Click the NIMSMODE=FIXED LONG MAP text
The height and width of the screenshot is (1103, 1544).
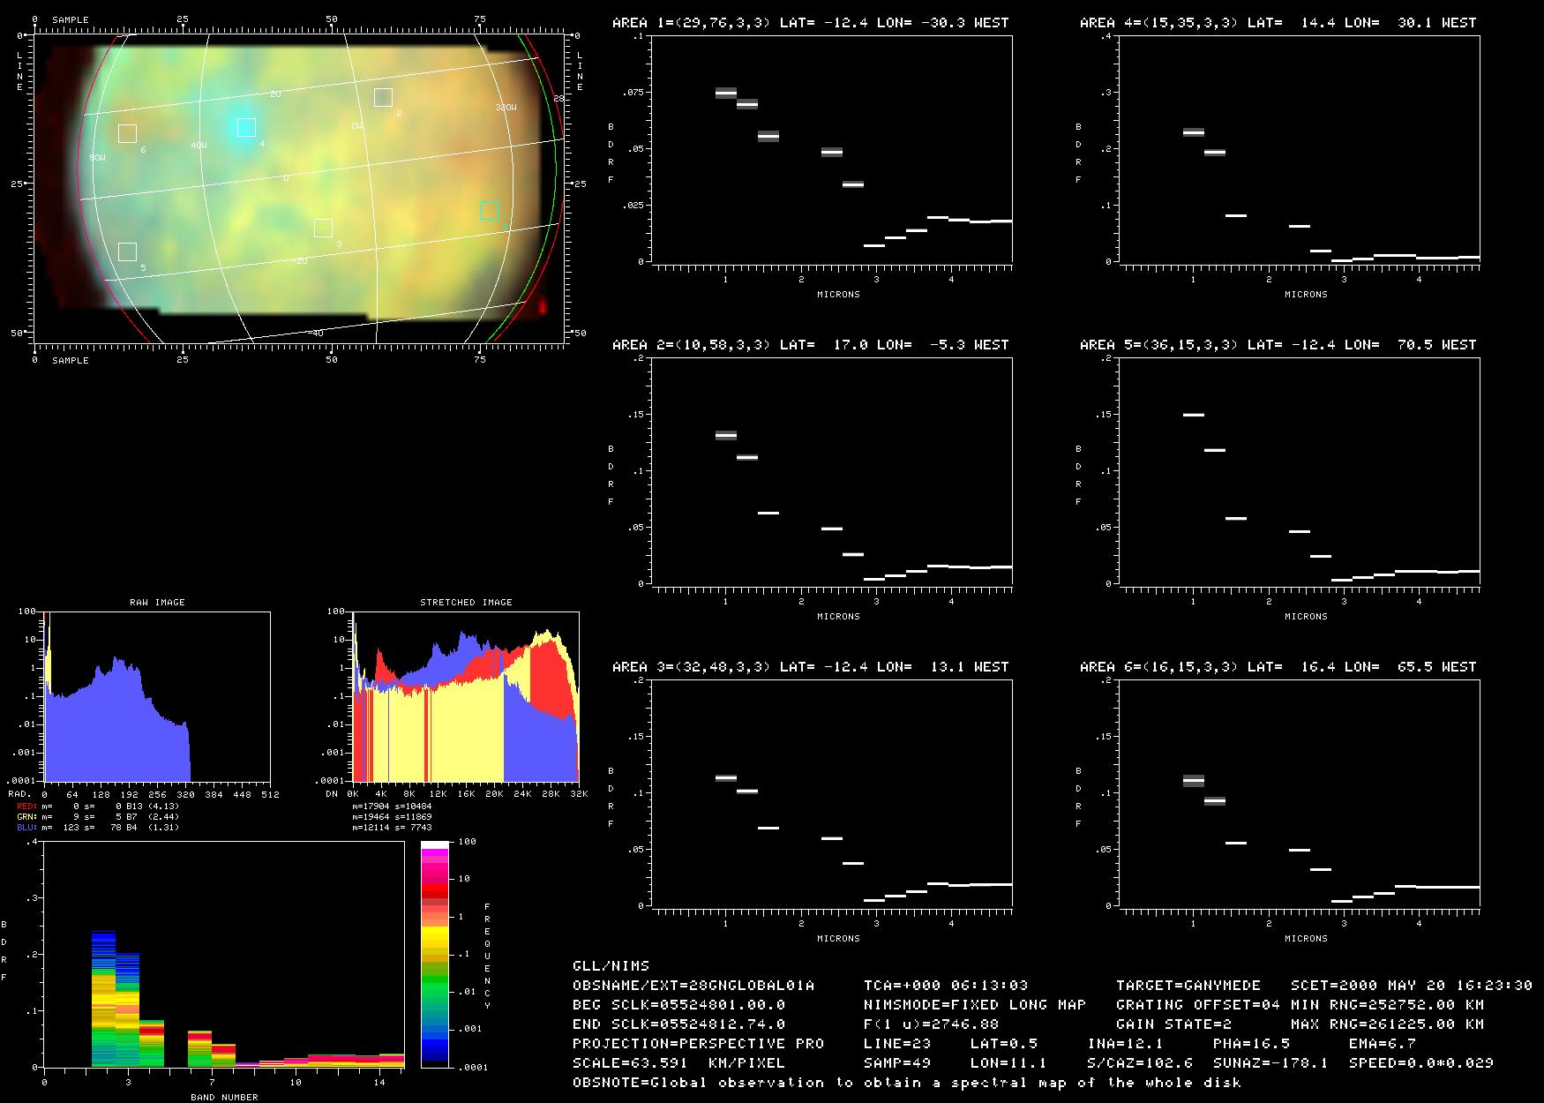(x=975, y=1004)
